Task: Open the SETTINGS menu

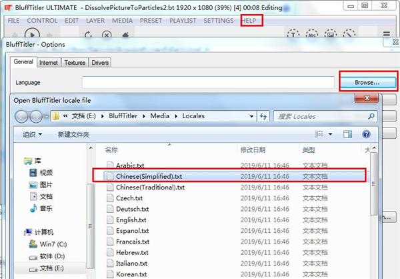Action: (x=219, y=21)
